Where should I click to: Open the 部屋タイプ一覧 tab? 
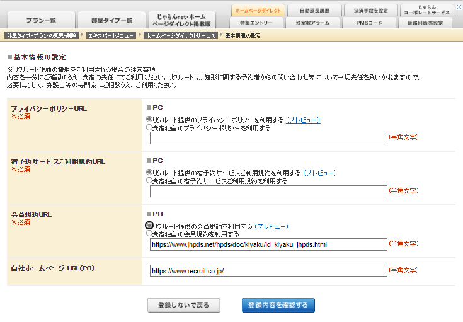pos(111,20)
